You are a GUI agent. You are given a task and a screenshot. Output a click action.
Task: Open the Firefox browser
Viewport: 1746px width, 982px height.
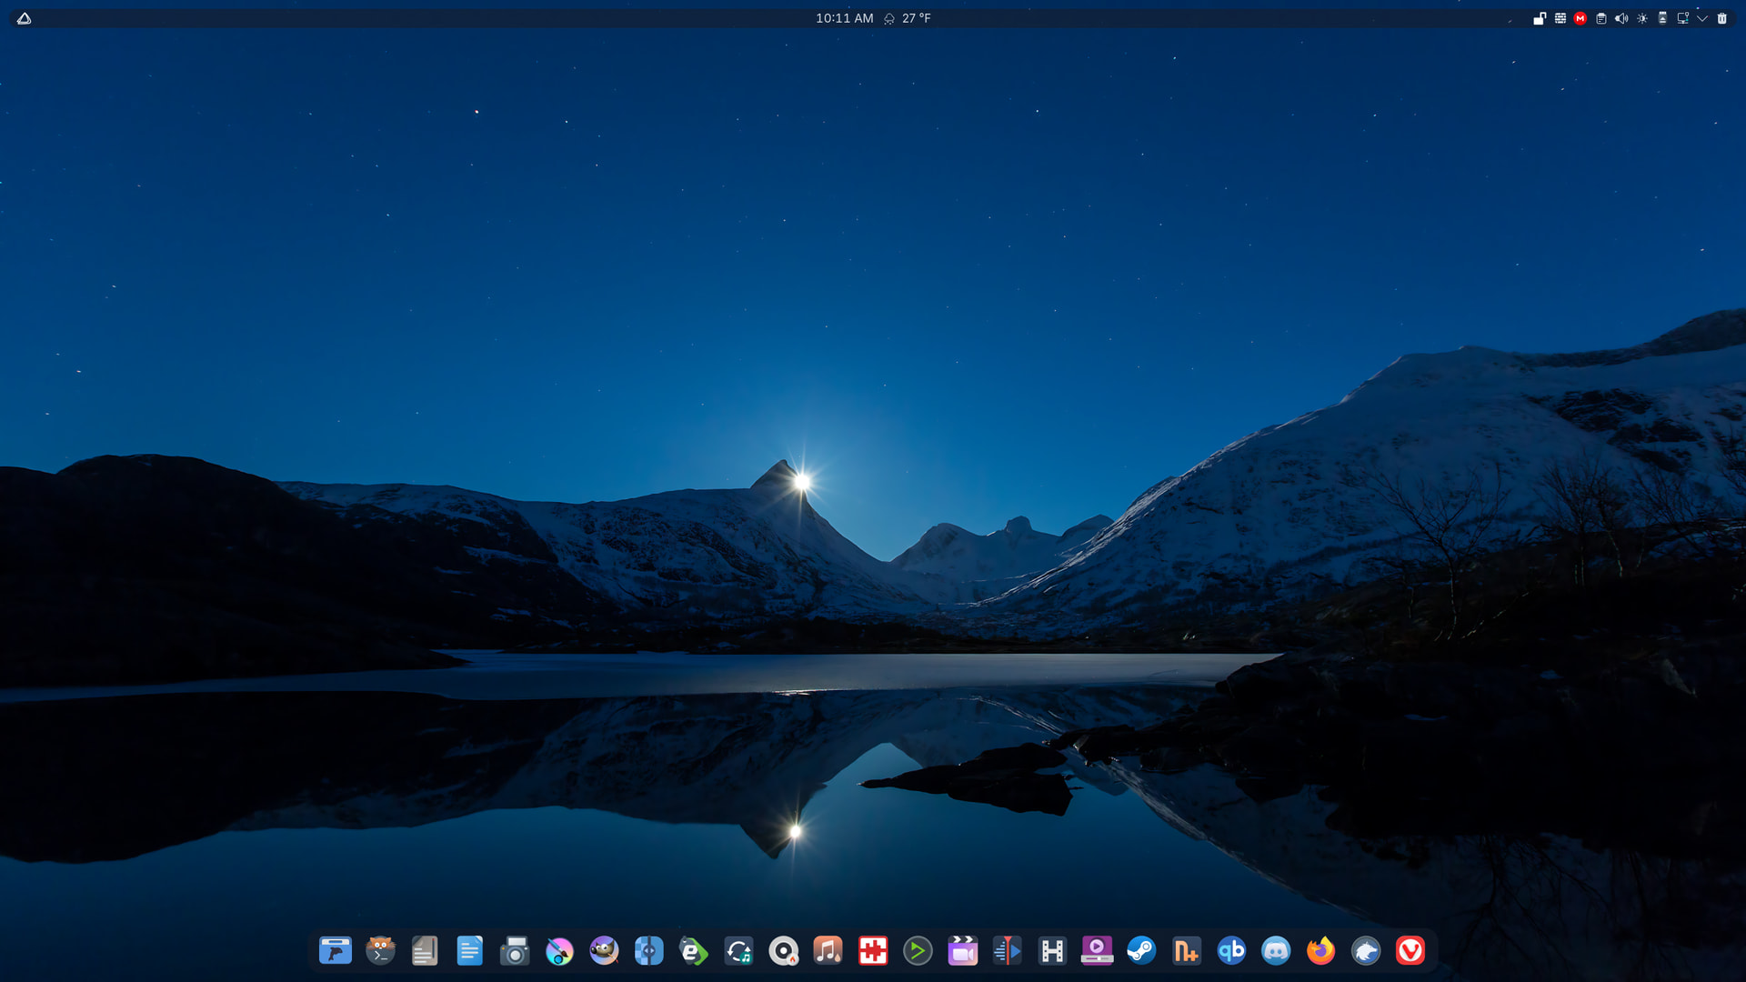tap(1320, 951)
